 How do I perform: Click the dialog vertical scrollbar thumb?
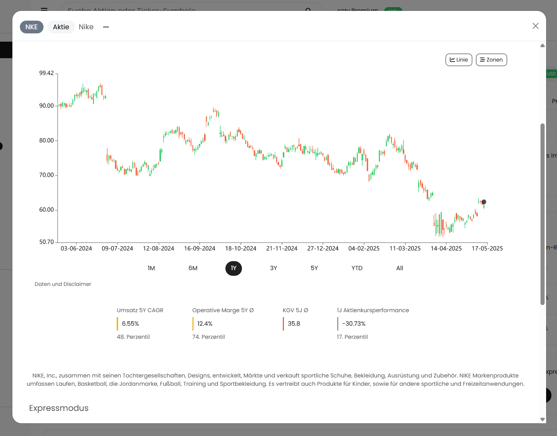542,214
